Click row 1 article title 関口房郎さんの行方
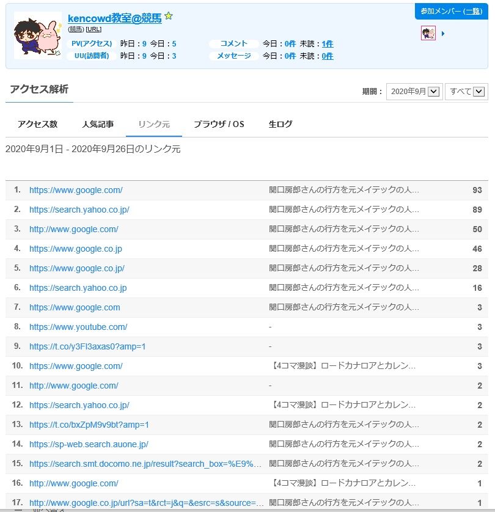Viewport: 495px width, 512px height. (x=344, y=190)
